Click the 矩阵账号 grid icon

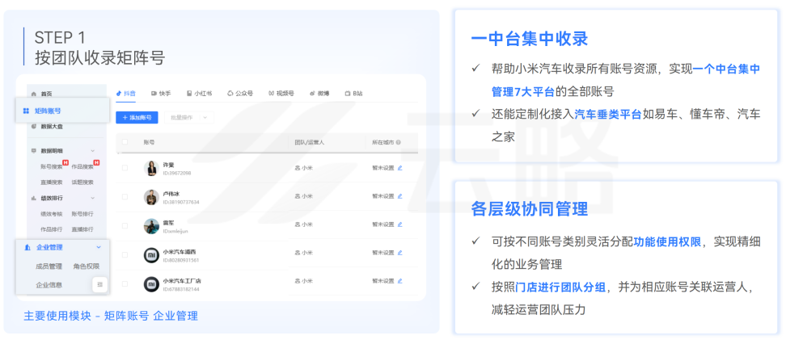coord(26,111)
